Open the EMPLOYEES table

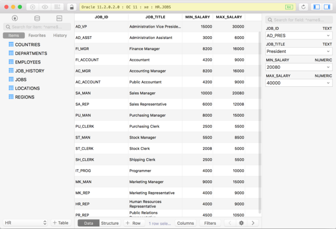(x=28, y=62)
